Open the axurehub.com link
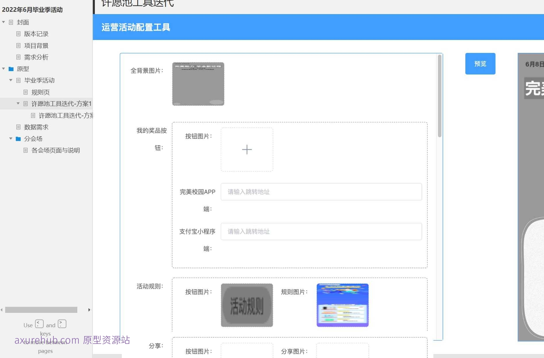The width and height of the screenshot is (544, 358). [x=46, y=340]
